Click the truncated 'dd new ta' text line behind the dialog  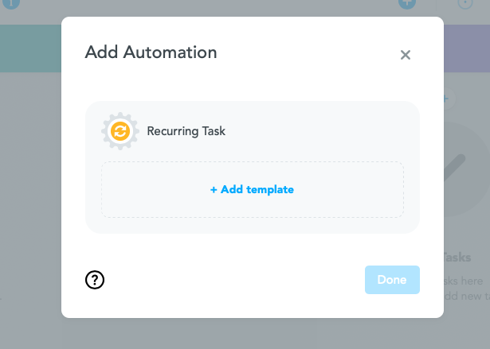[x=467, y=296]
